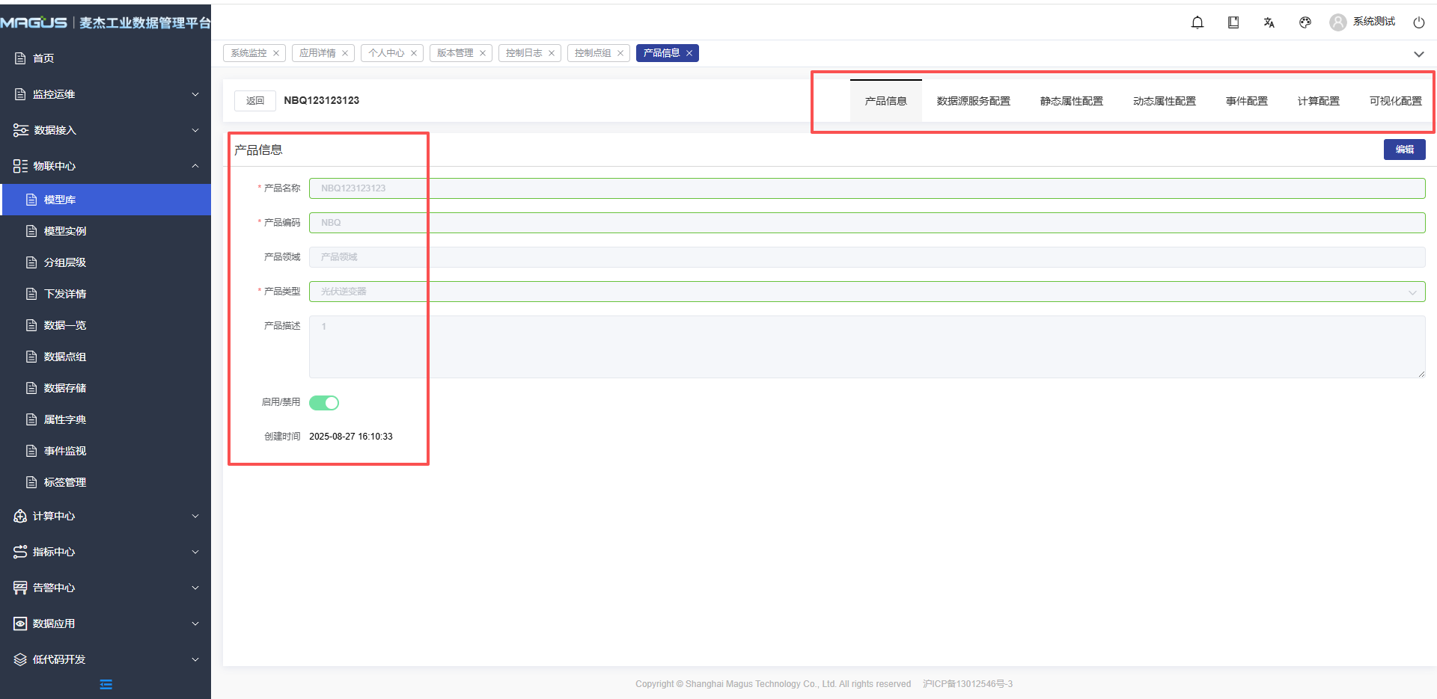Click the 返回 button
Screen dimensions: 1437x699
(x=255, y=101)
